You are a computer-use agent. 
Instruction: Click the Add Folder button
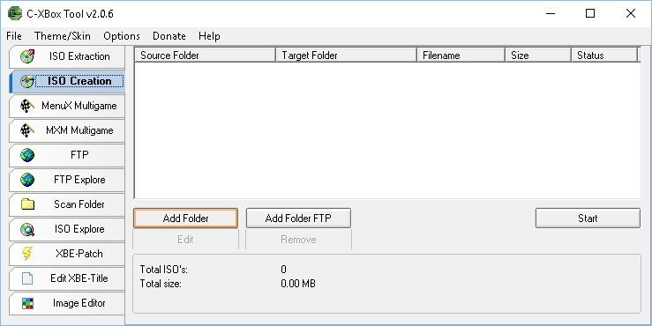[x=185, y=219]
